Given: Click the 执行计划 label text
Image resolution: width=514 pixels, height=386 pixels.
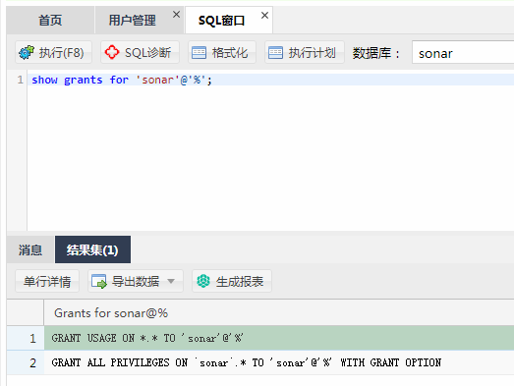Looking at the screenshot, I should click(313, 53).
